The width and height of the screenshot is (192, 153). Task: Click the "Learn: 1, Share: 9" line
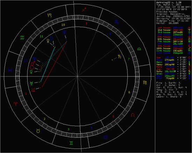pos(169,97)
